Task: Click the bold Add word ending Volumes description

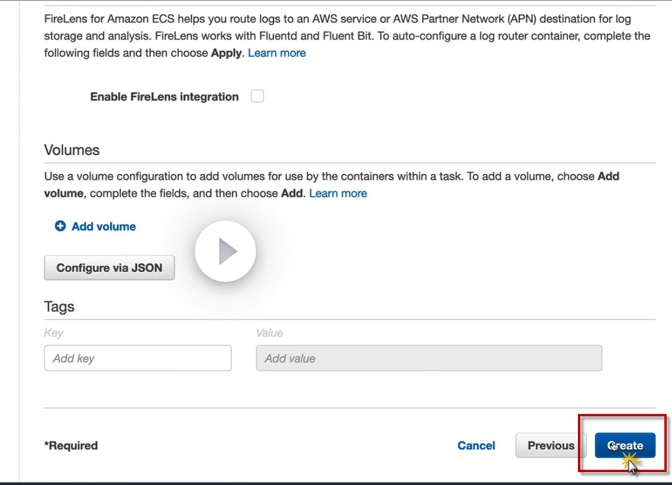Action: [x=292, y=193]
